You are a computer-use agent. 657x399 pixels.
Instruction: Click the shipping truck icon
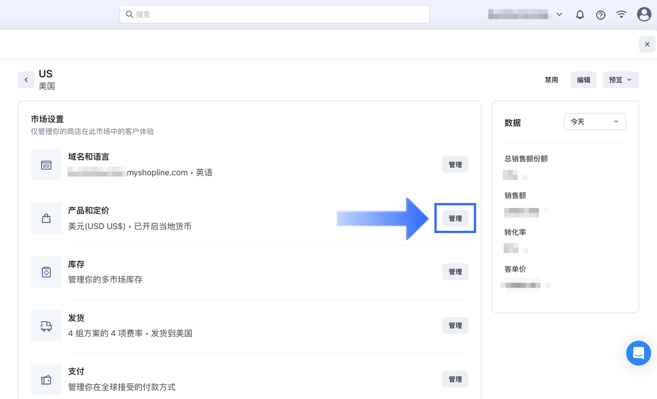(46, 325)
